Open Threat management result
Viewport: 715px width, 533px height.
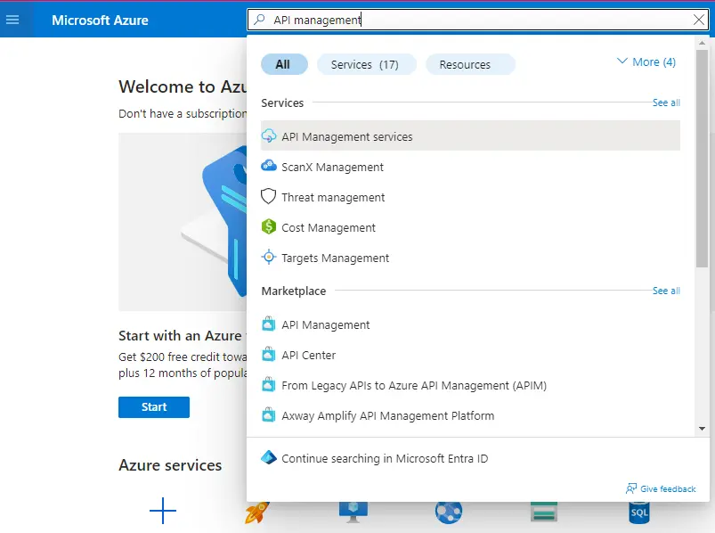[470, 197]
